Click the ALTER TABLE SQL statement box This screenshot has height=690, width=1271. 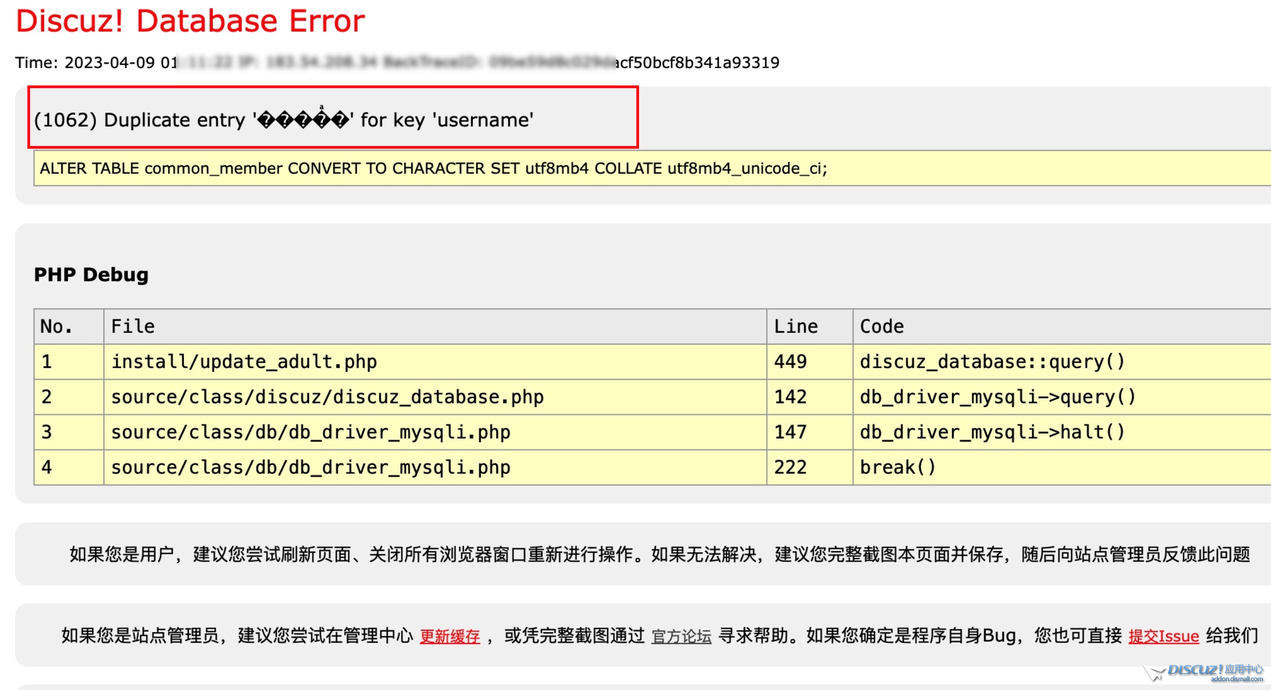pyautogui.click(x=433, y=168)
